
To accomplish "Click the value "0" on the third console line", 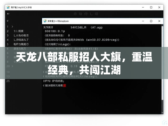I will click(x=69, y=36).
